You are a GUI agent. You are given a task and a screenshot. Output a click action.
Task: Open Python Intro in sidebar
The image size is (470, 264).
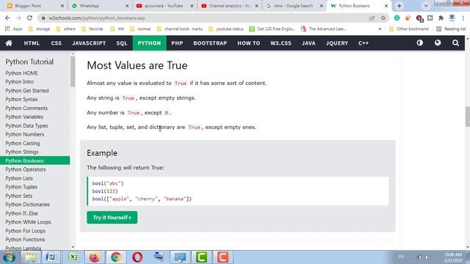click(x=20, y=81)
